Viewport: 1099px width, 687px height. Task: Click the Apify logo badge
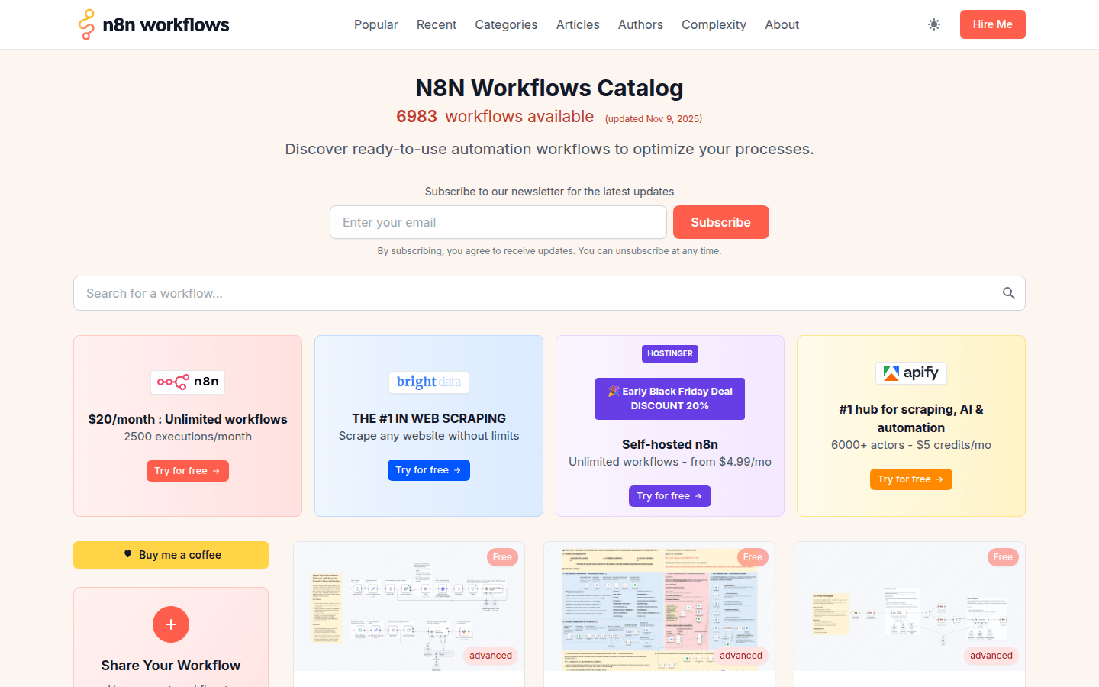pos(910,373)
